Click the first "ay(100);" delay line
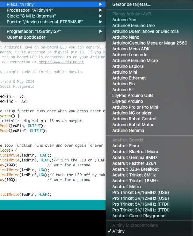The width and height of the screenshot is (193, 236). [x=8, y=165]
